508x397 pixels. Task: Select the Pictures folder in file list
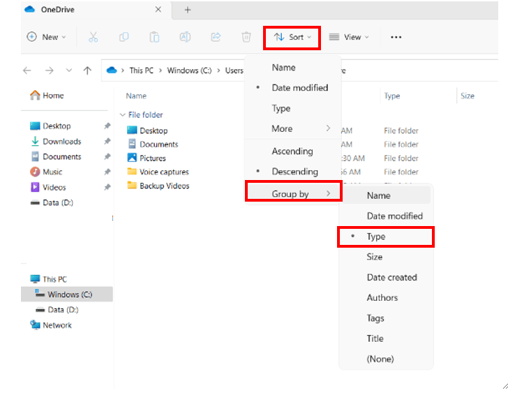pyautogui.click(x=147, y=158)
